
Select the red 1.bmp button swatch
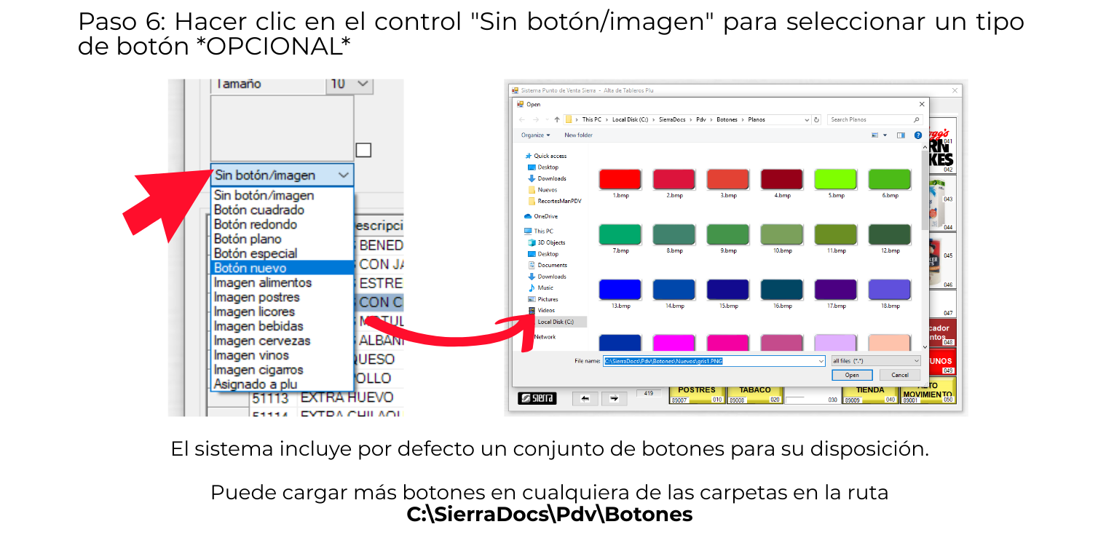(620, 180)
